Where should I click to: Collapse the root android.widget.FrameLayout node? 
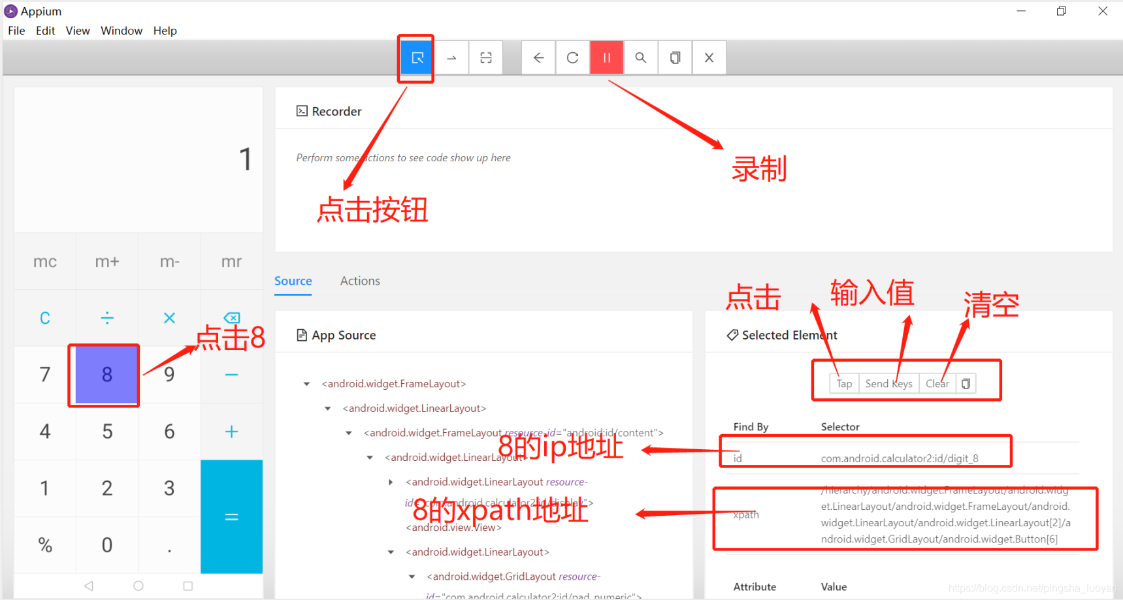pos(306,384)
